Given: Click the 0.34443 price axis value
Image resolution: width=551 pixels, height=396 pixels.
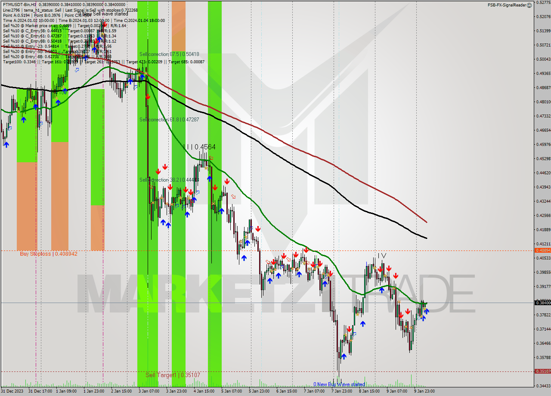Looking at the screenshot, I should pyautogui.click(x=544, y=386).
